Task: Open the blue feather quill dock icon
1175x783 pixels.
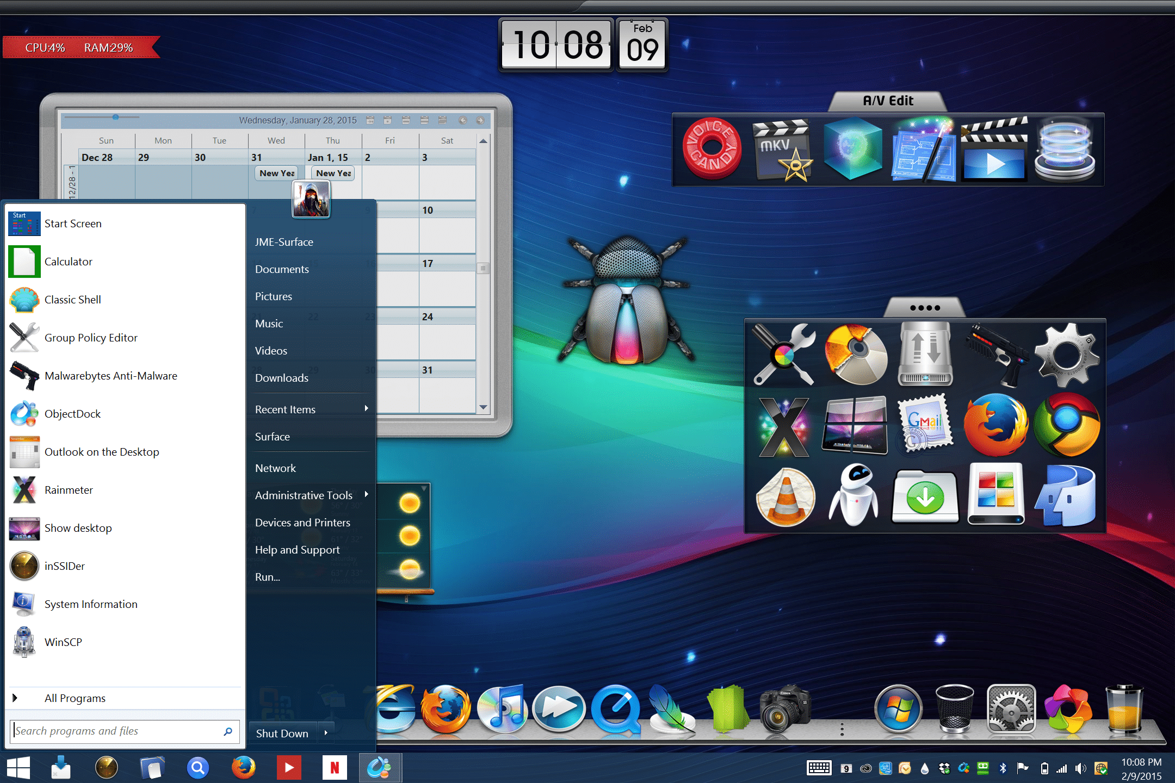Action: 673,709
